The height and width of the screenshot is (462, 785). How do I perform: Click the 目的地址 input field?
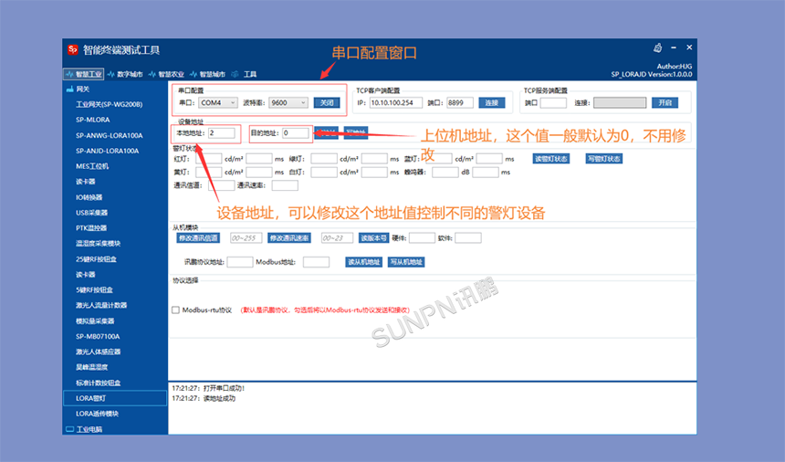point(296,133)
